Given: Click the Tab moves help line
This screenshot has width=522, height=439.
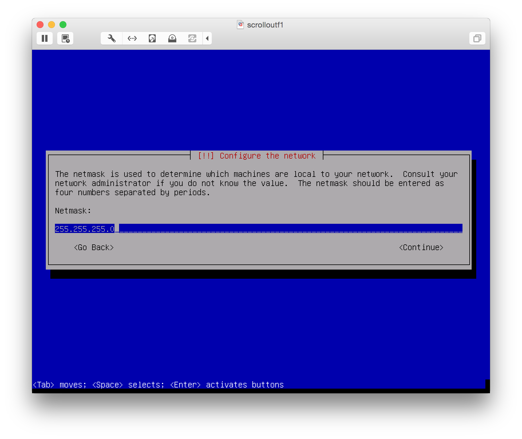Looking at the screenshot, I should [x=158, y=385].
